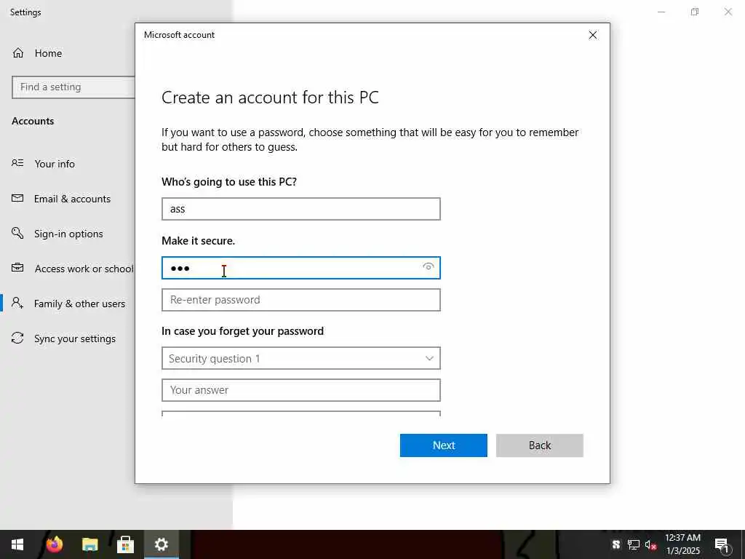Click the Your answer field

[x=300, y=390]
